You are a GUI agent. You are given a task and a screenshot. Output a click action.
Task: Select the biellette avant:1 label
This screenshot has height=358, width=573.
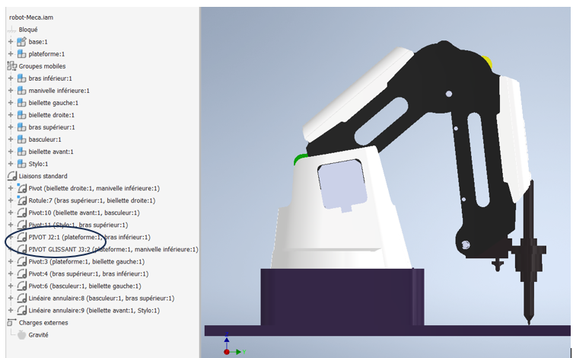coord(51,152)
